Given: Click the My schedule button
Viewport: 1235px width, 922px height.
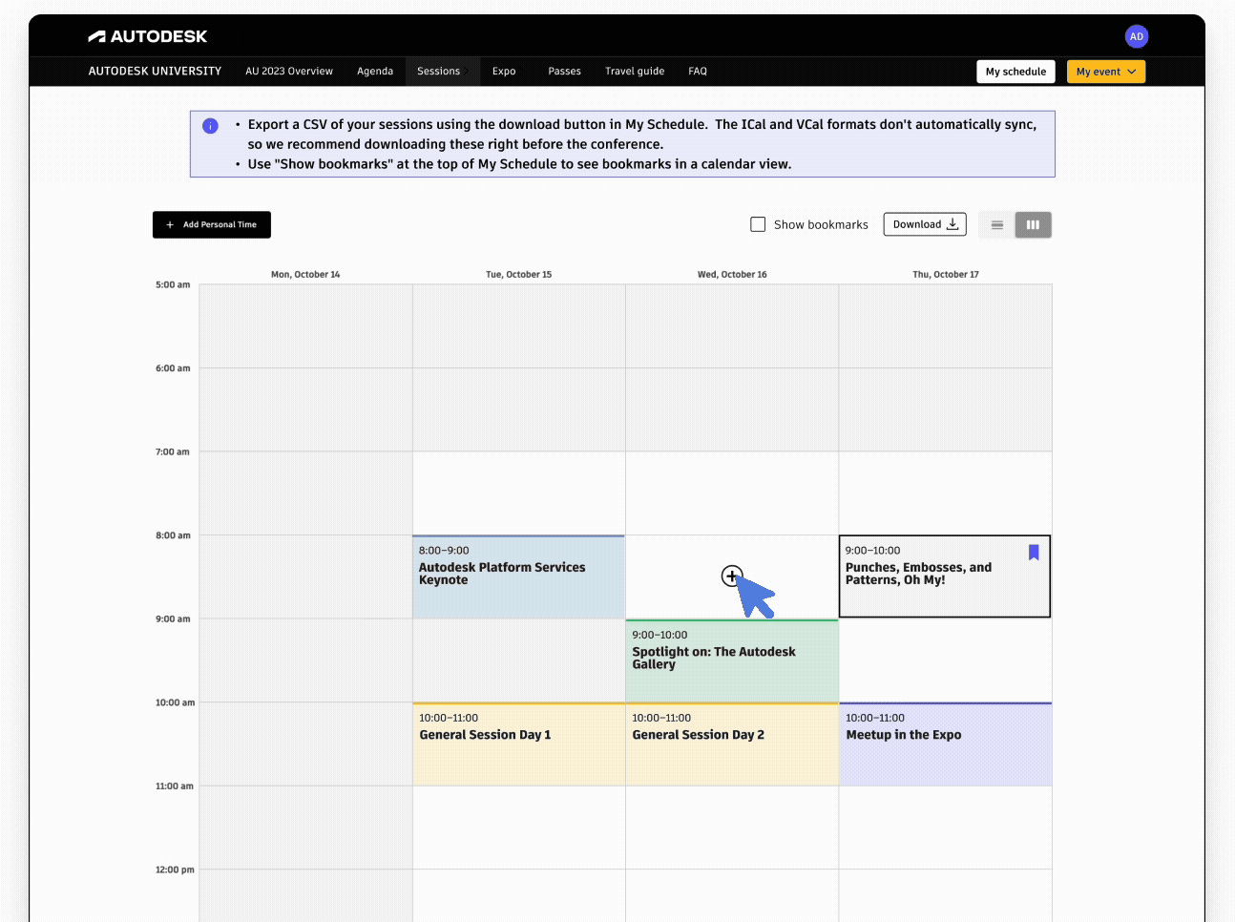Looking at the screenshot, I should coord(1015,72).
